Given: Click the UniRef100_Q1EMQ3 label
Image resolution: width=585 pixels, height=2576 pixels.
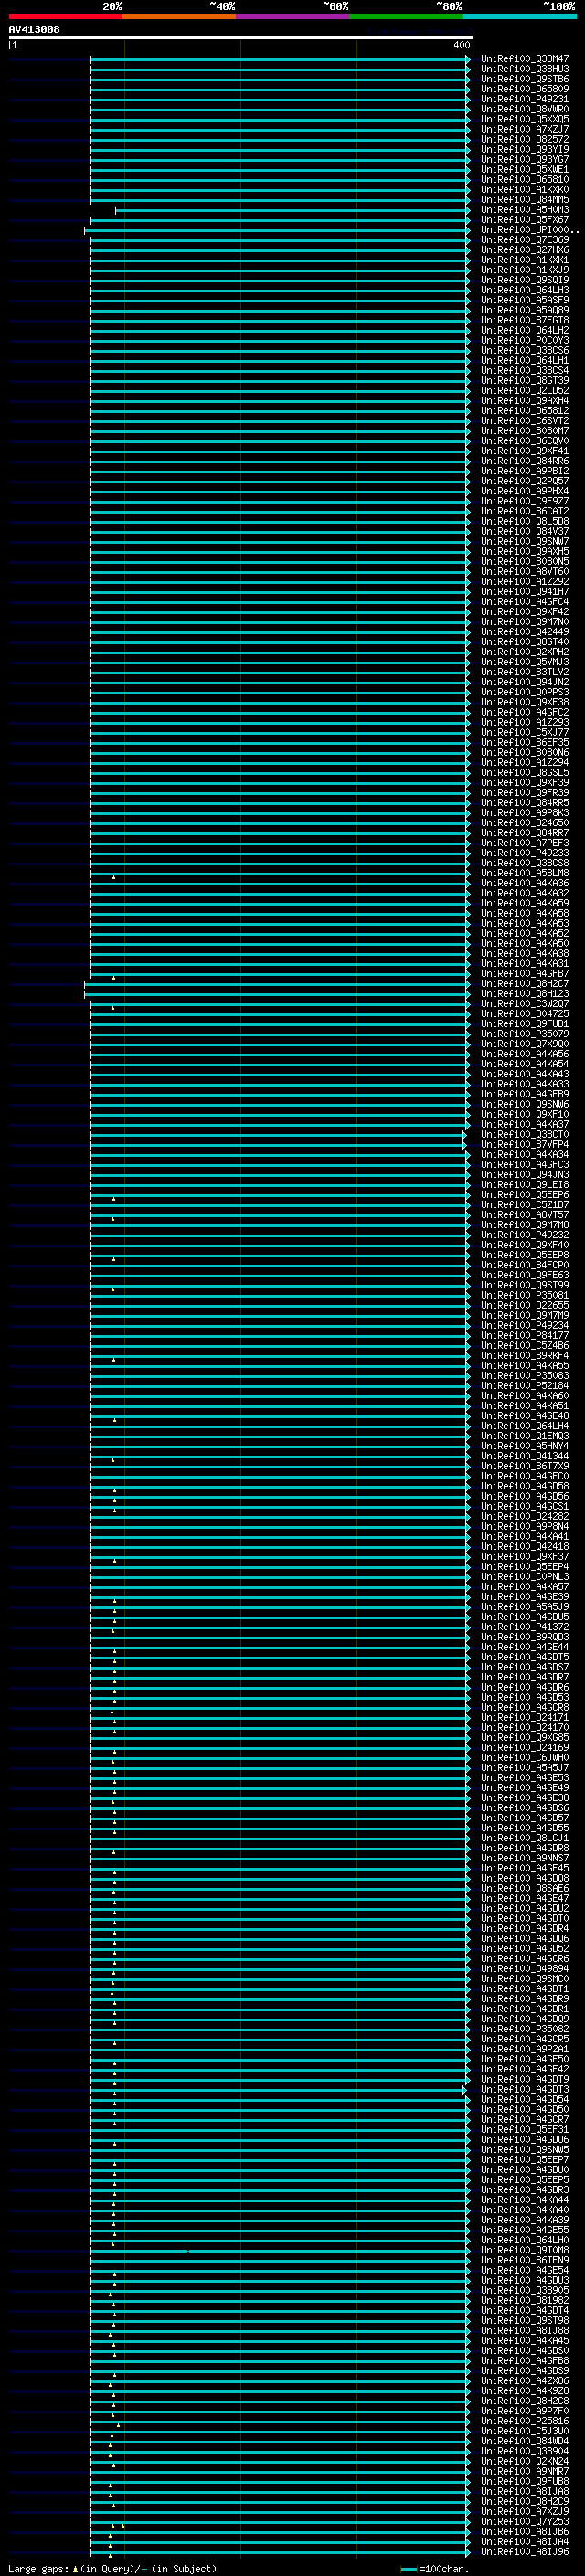Looking at the screenshot, I should tap(525, 1436).
